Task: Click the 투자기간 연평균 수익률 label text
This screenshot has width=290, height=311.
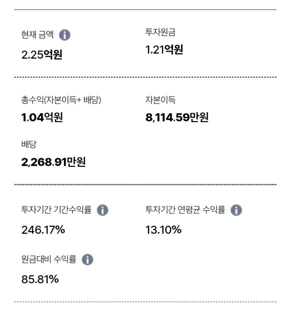Action: 185,210
